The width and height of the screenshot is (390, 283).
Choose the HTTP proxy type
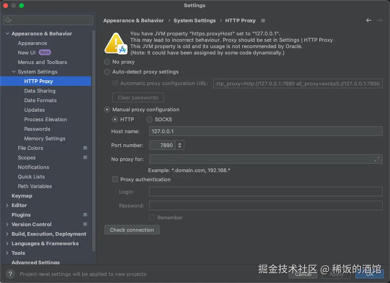pos(115,120)
